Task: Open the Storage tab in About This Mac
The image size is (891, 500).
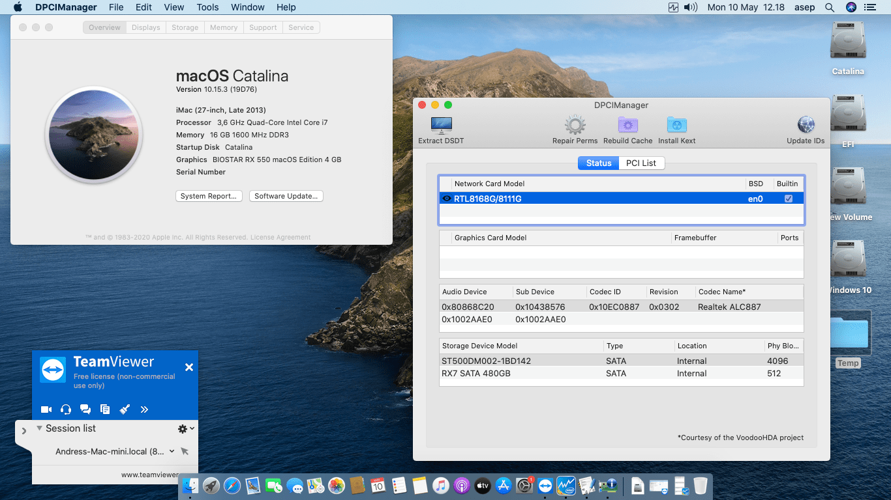Action: [185, 27]
